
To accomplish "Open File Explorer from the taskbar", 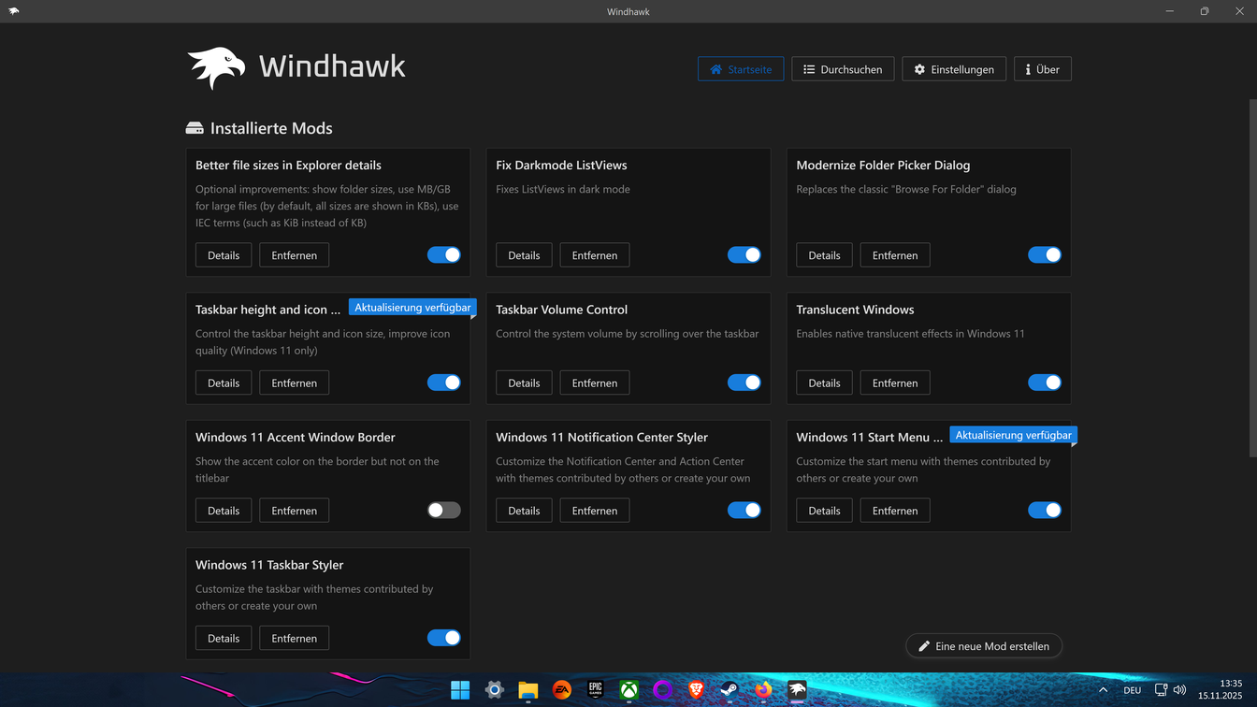I will pos(527,690).
